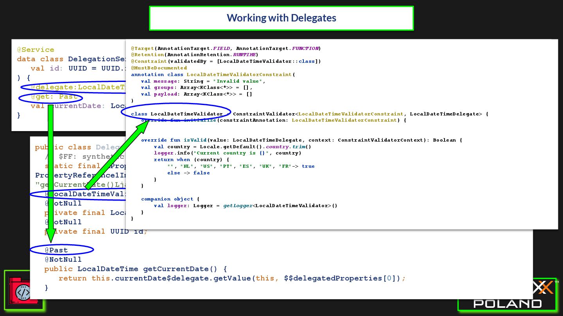Click the @Service annotation line

[36, 50]
